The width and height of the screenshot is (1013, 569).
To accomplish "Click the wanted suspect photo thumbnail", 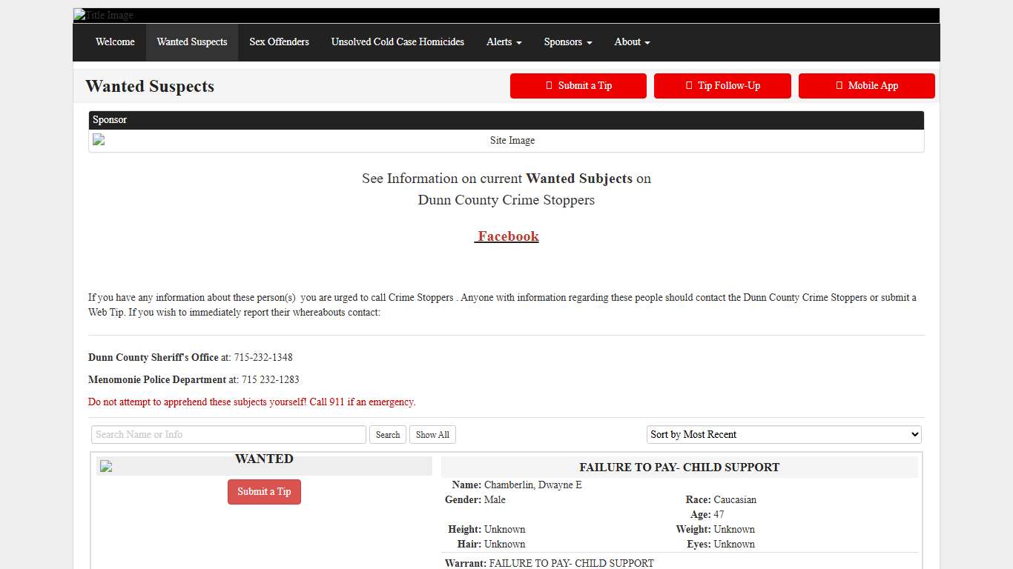I will coord(106,466).
